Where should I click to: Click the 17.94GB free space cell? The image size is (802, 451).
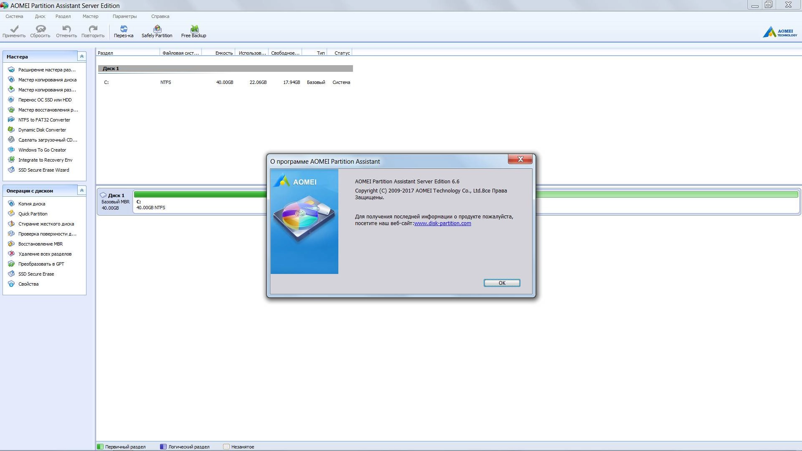(292, 82)
